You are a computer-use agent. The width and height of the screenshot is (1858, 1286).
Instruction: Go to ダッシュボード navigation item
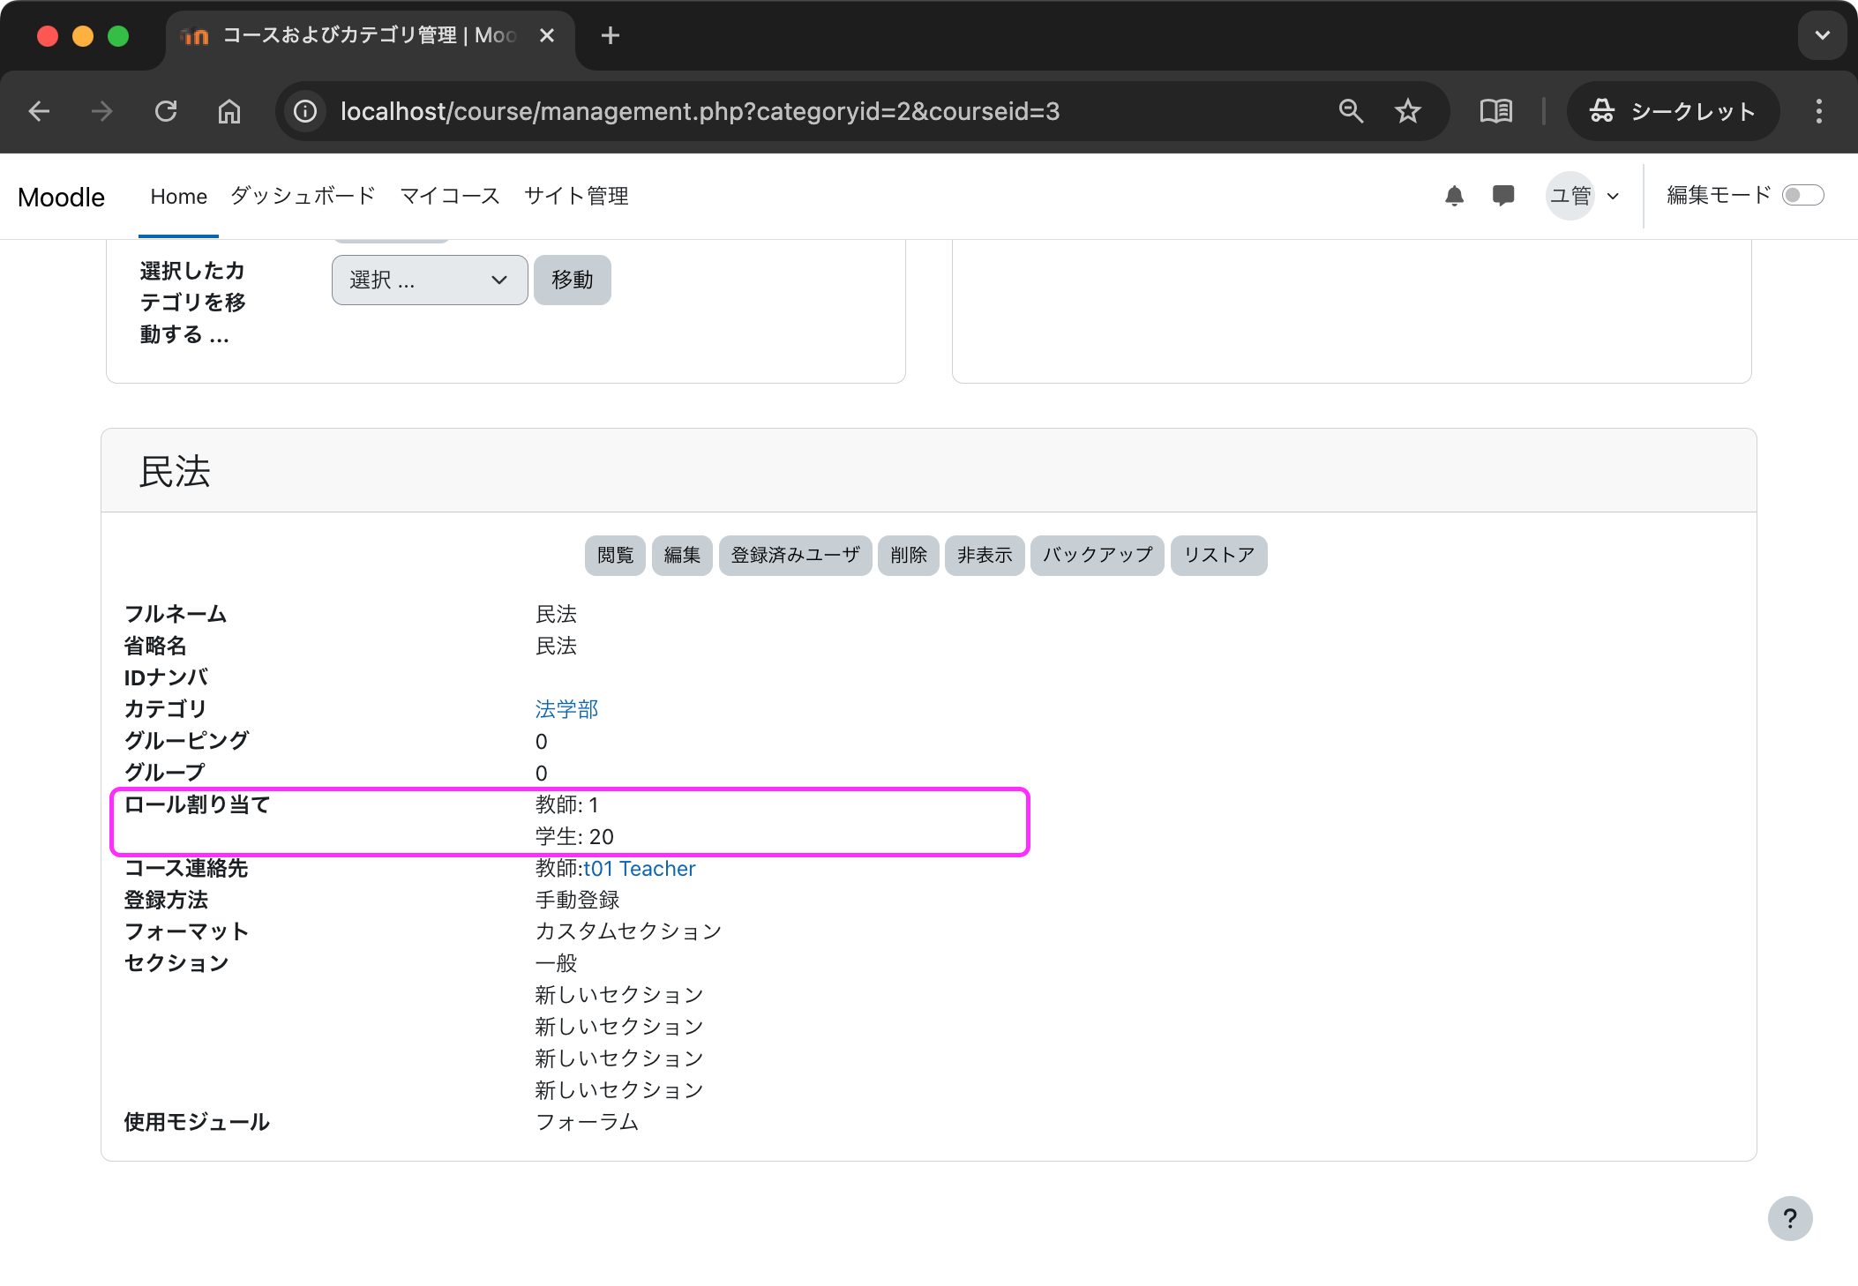click(x=303, y=196)
